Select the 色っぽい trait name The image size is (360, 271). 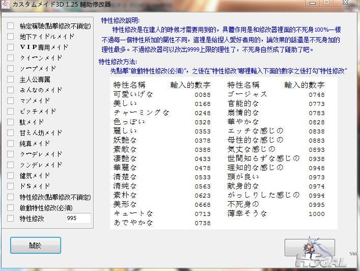pos(129,122)
